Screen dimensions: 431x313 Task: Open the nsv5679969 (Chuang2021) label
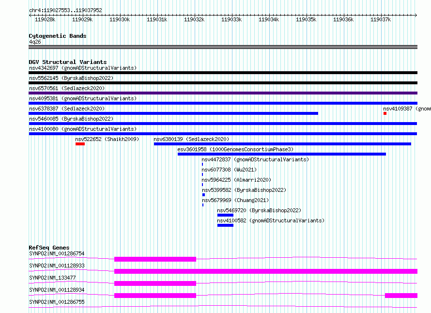tap(235, 200)
